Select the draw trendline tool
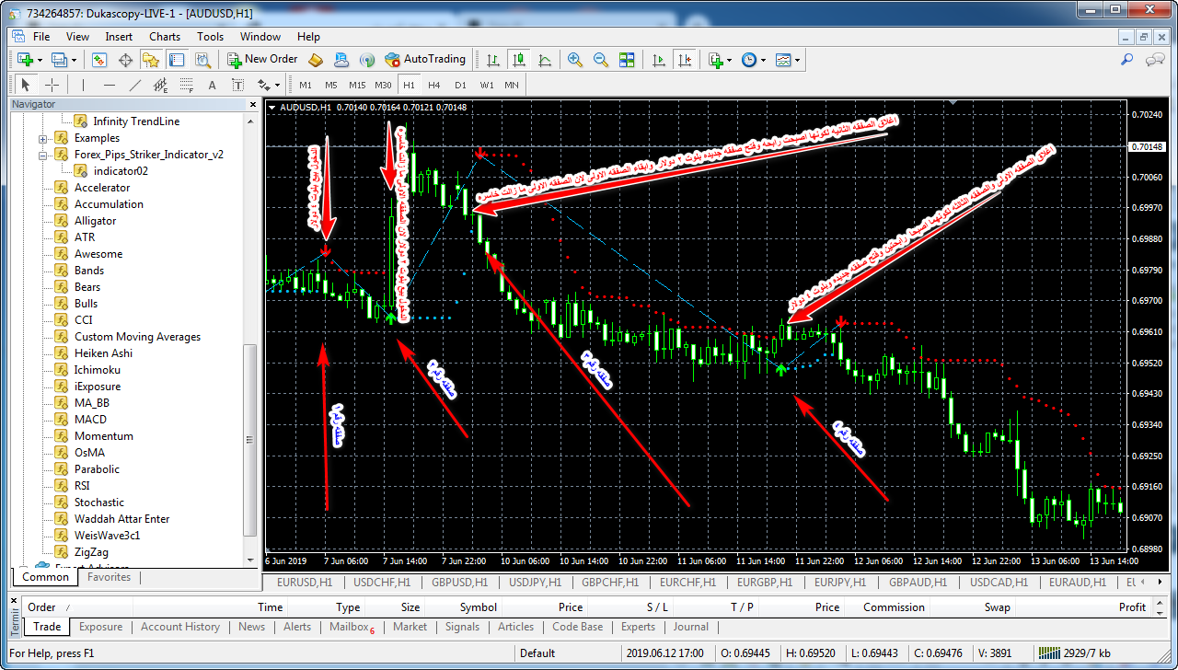Screen dimensions: 1178x670 [135, 86]
